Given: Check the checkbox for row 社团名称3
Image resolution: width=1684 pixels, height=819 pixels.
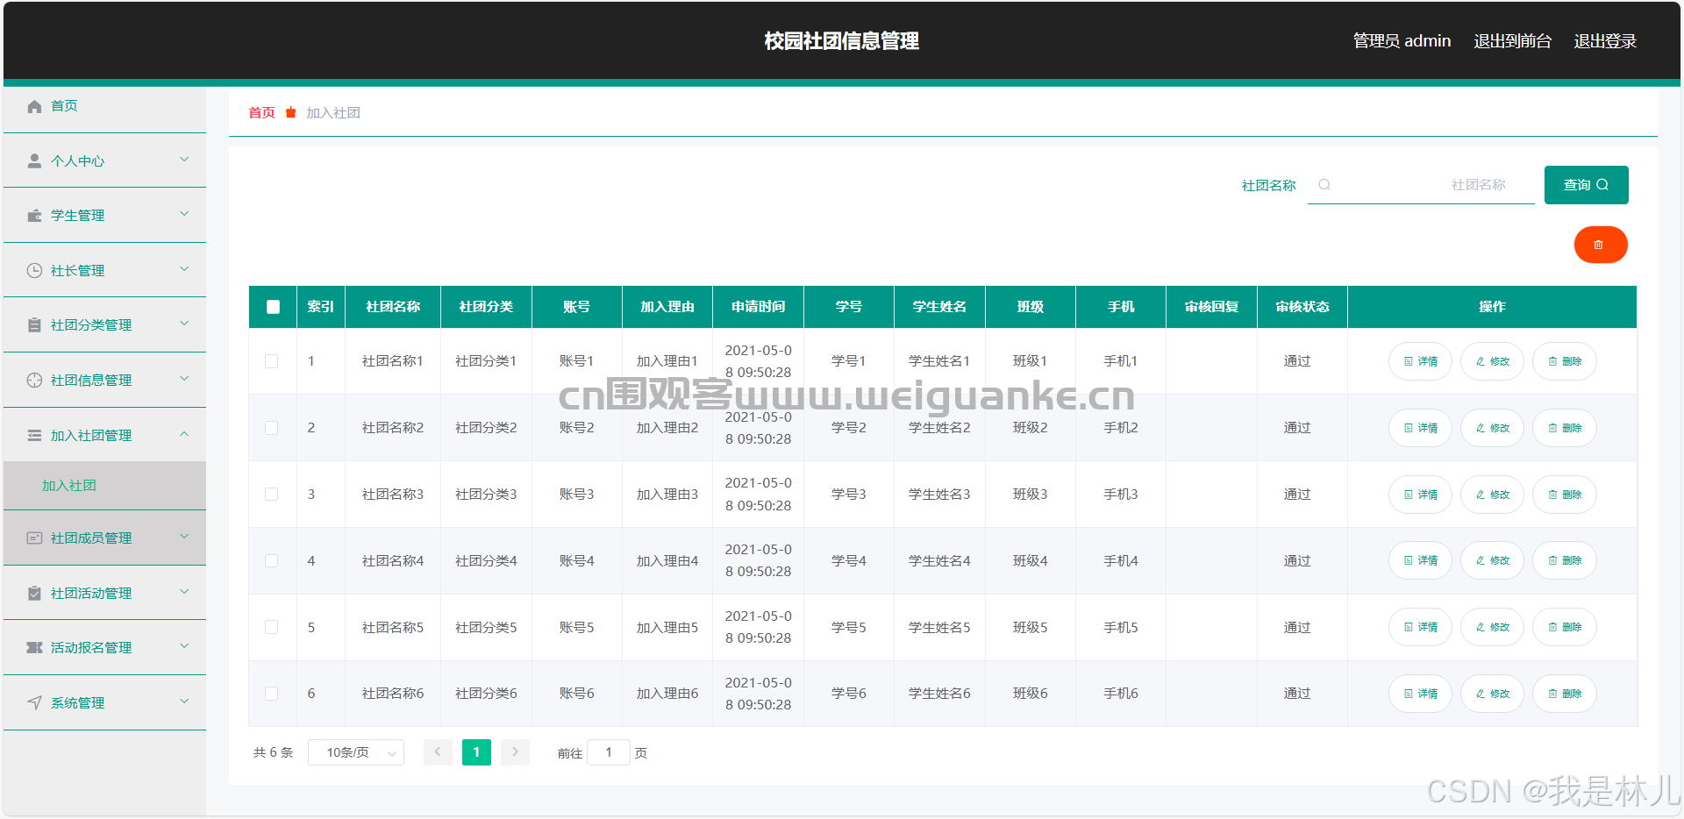Looking at the screenshot, I should coord(272,494).
